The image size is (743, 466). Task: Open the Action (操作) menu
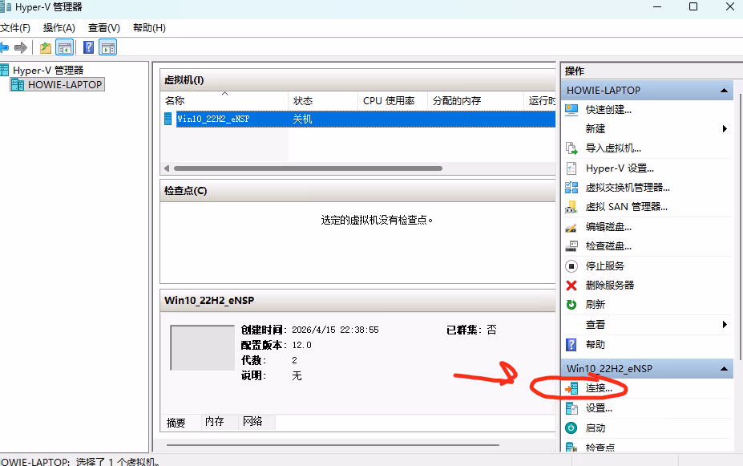coord(59,28)
